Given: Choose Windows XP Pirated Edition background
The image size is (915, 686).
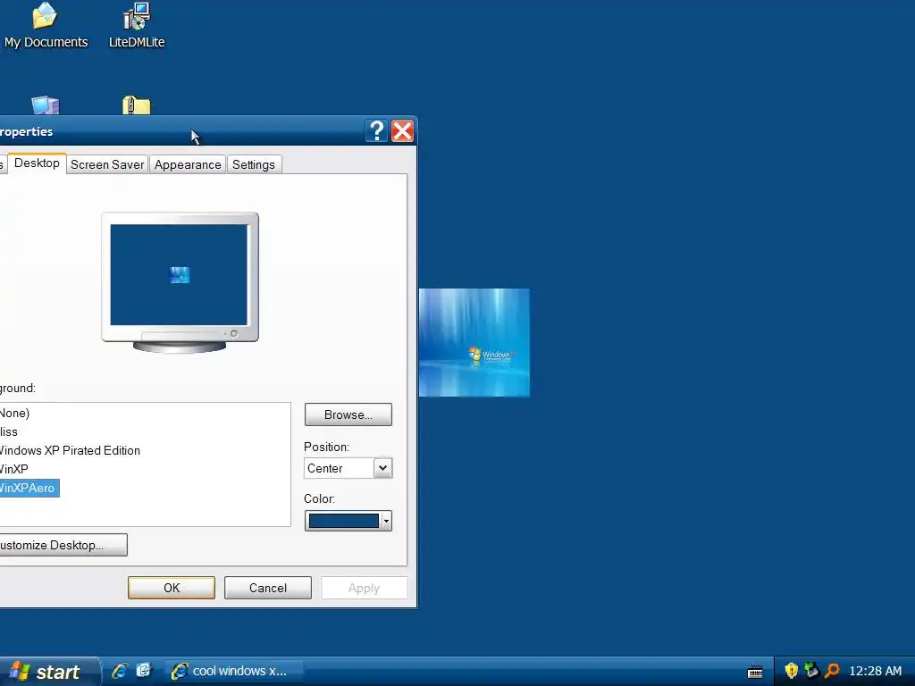Looking at the screenshot, I should tap(70, 450).
